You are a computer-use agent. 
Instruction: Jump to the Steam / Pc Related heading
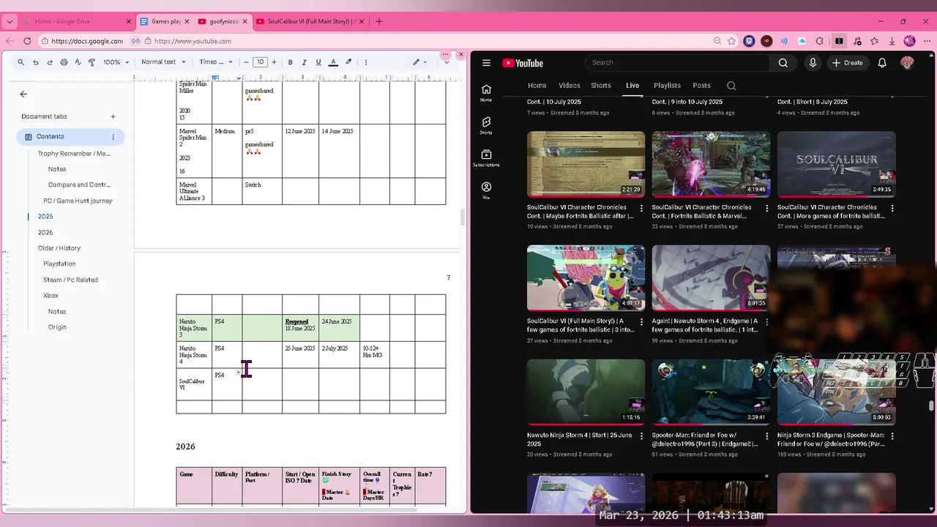70,280
